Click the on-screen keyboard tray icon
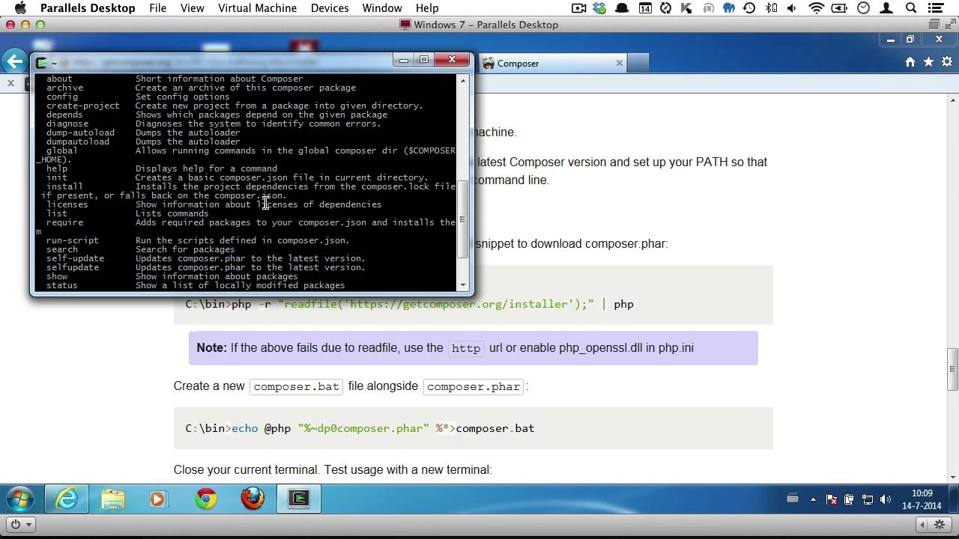Viewport: 959px width, 539px height. pyautogui.click(x=793, y=499)
